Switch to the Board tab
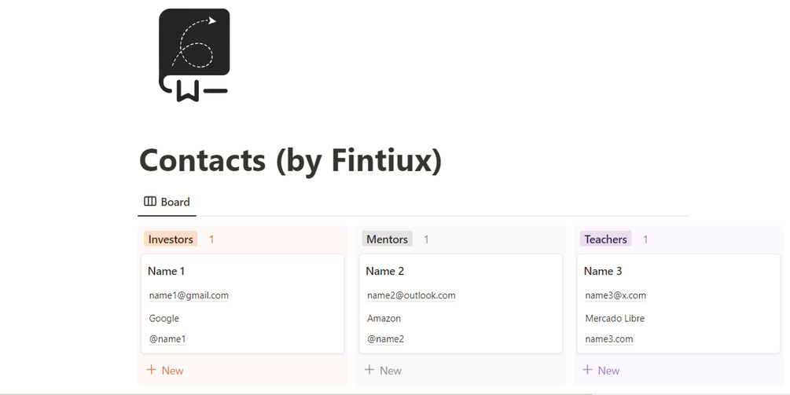790x395 pixels. tap(167, 202)
